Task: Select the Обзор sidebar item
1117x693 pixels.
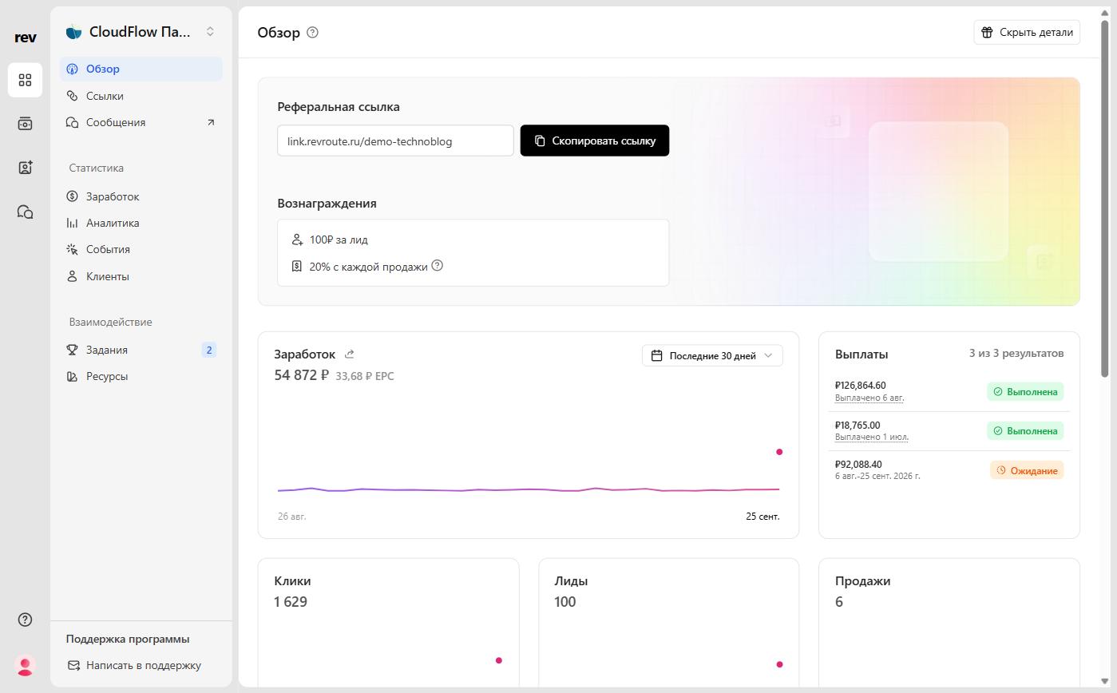Action: pyautogui.click(x=141, y=69)
